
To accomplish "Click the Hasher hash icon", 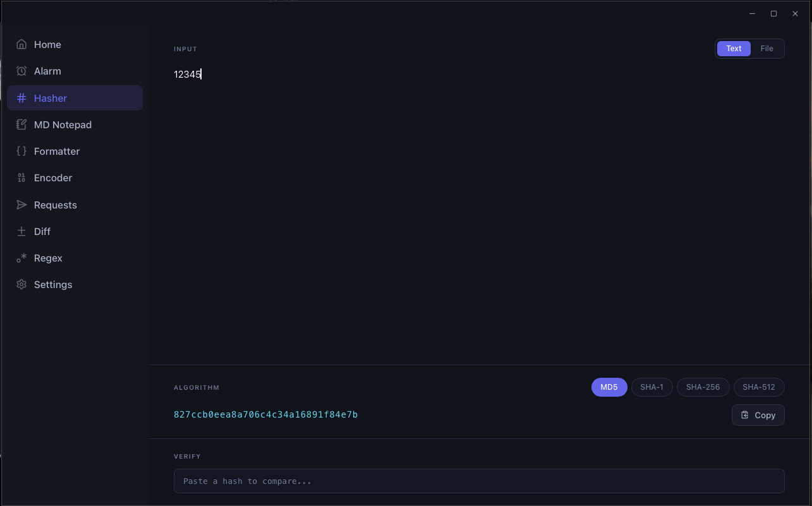I will click(x=21, y=98).
